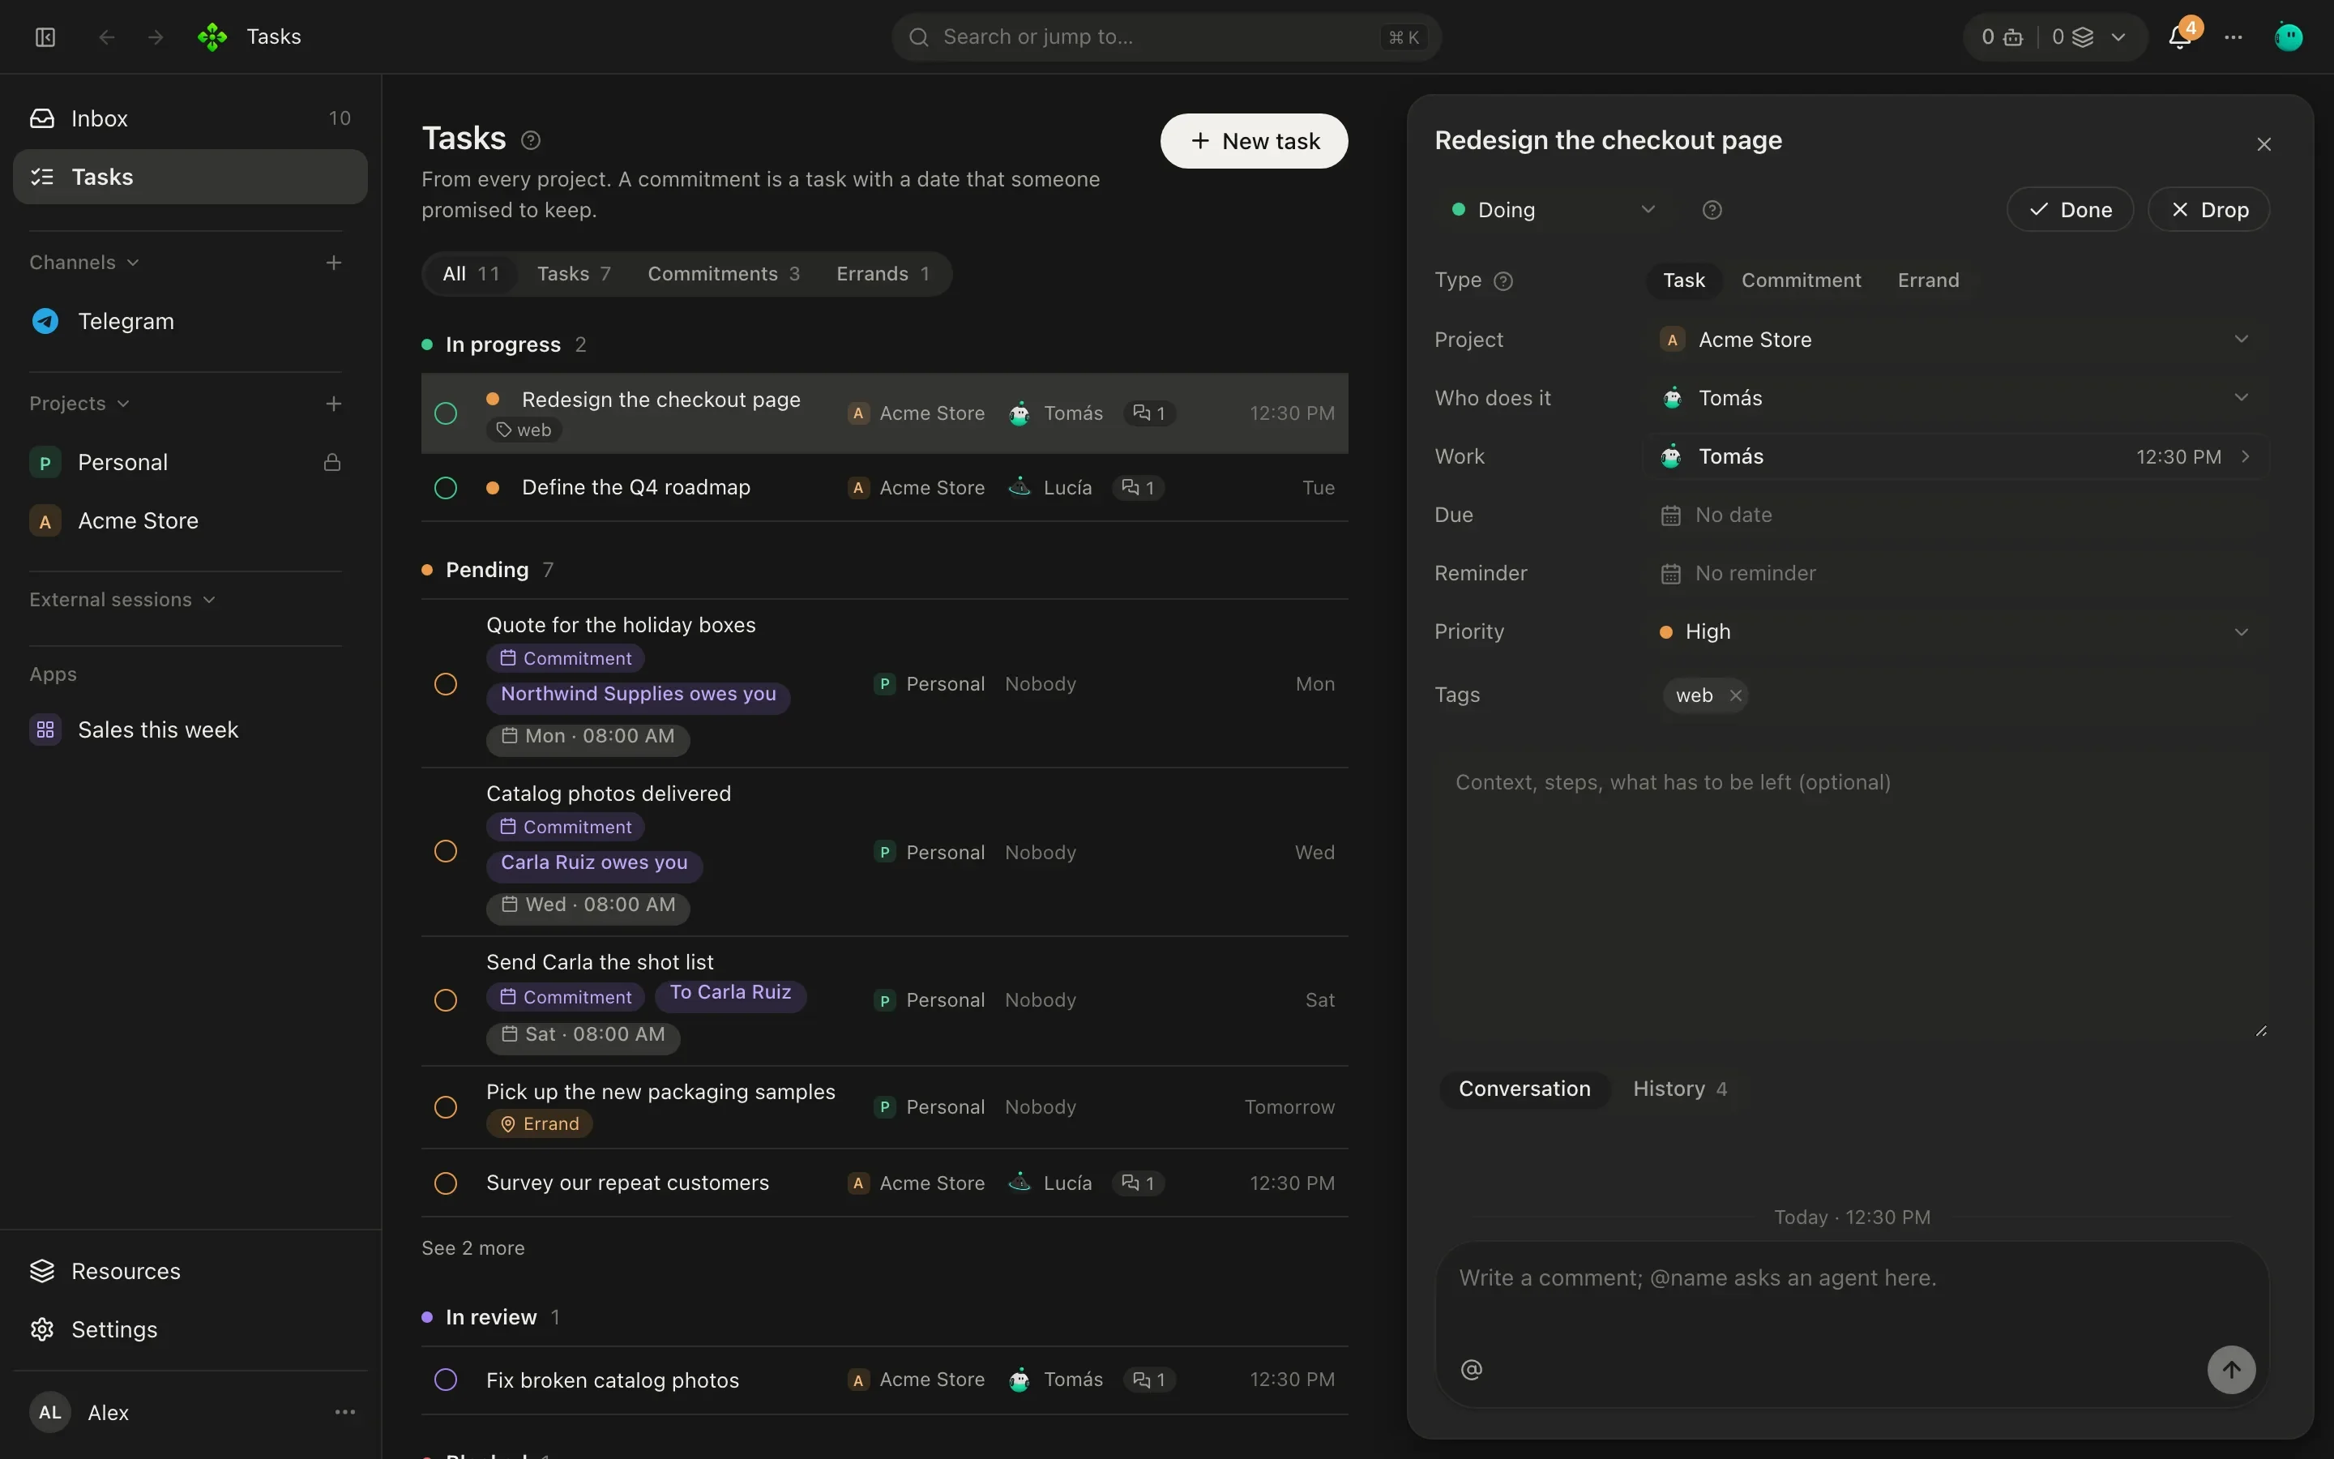2334x1459 pixels.
Task: Open the notifications bell
Action: point(2178,36)
